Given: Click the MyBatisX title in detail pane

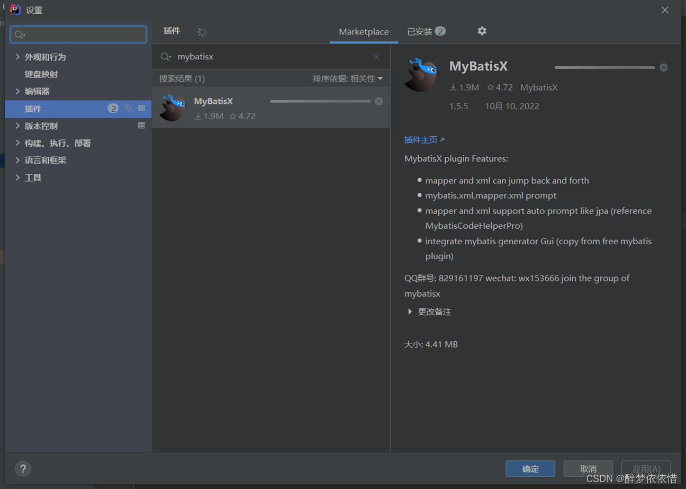Looking at the screenshot, I should (479, 66).
